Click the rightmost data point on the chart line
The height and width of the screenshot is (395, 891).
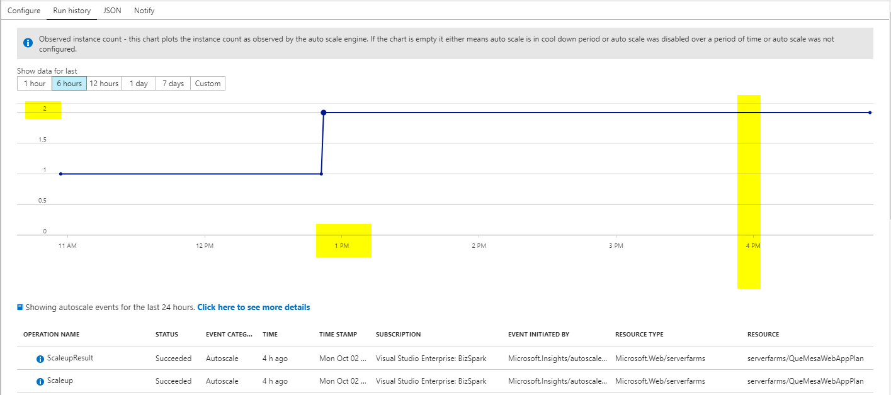tap(869, 112)
